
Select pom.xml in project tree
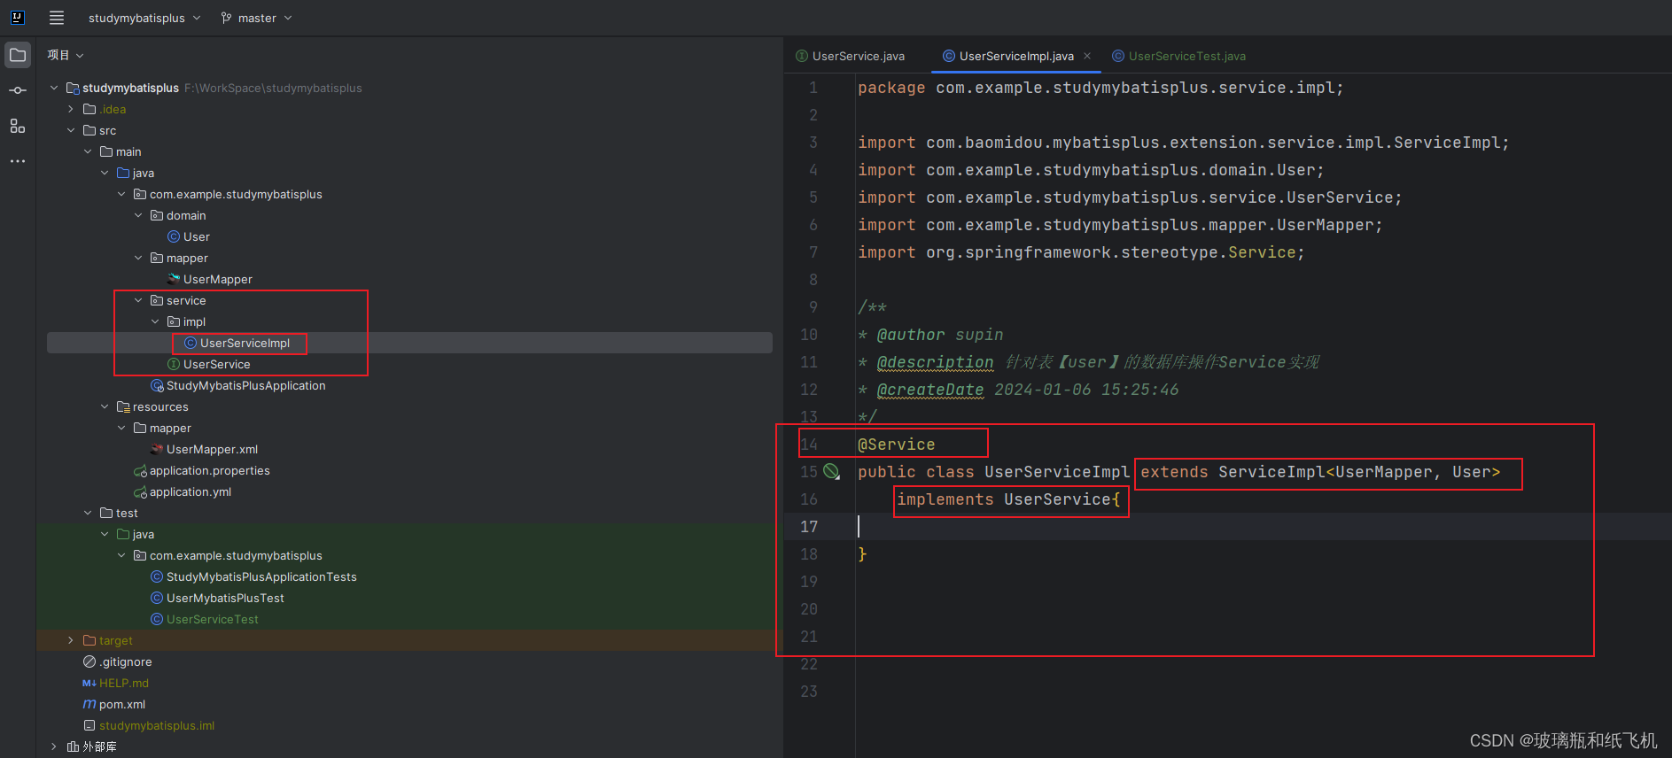pyautogui.click(x=121, y=704)
